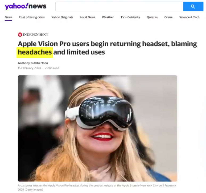The image size is (206, 193).
Task: Open the Weather section
Action: point(108,17)
